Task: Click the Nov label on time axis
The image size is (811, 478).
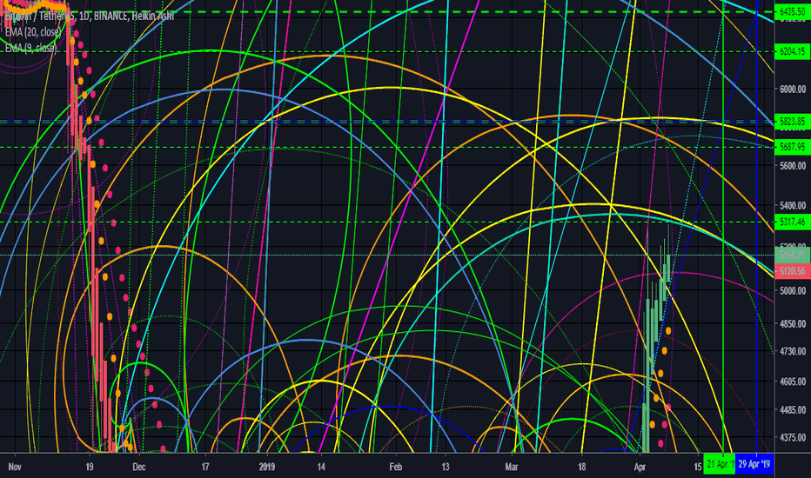Action: pyautogui.click(x=15, y=468)
